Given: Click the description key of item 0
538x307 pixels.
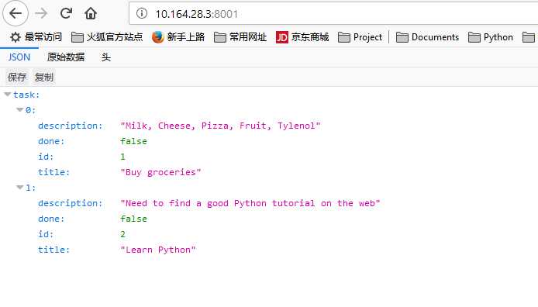Looking at the screenshot, I should click(71, 126).
